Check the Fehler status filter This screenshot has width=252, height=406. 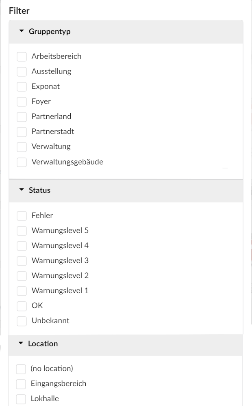coord(22,215)
